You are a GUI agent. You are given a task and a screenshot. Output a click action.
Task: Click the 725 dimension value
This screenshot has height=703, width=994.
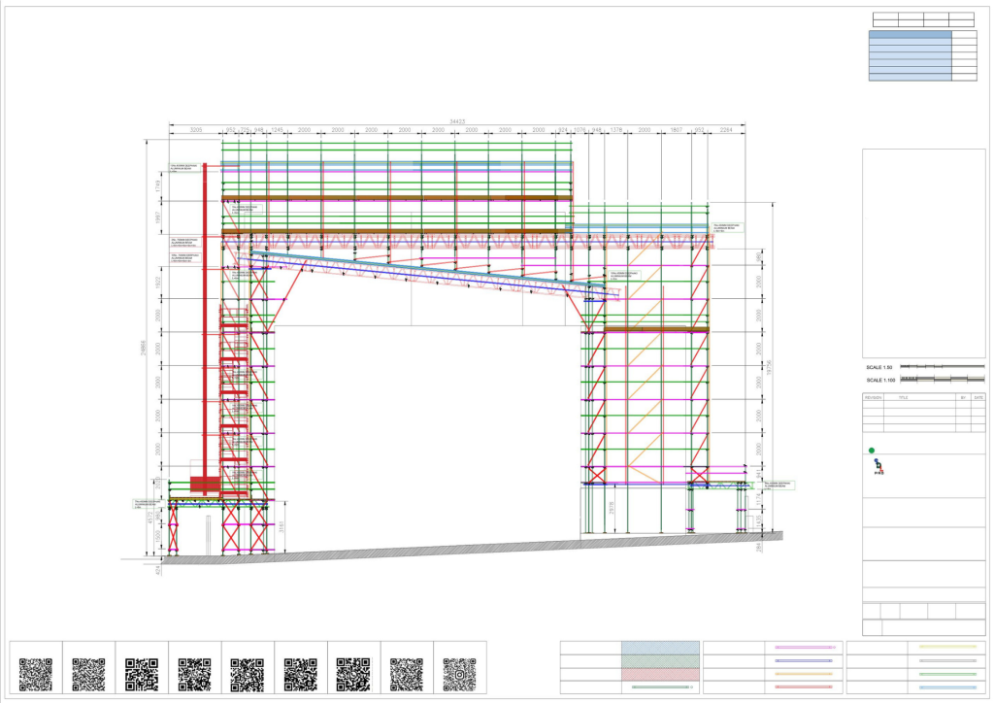pos(245,130)
